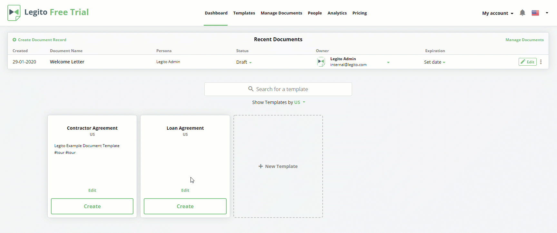This screenshot has height=233, width=557.
Task: Create a Contractor Agreement document
Action: coord(92,206)
